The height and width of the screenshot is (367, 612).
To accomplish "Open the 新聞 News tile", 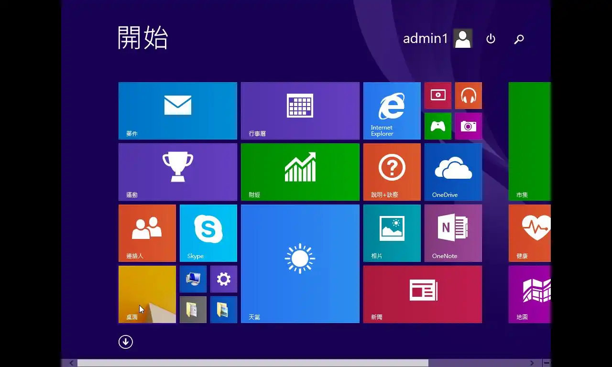I will tap(423, 294).
